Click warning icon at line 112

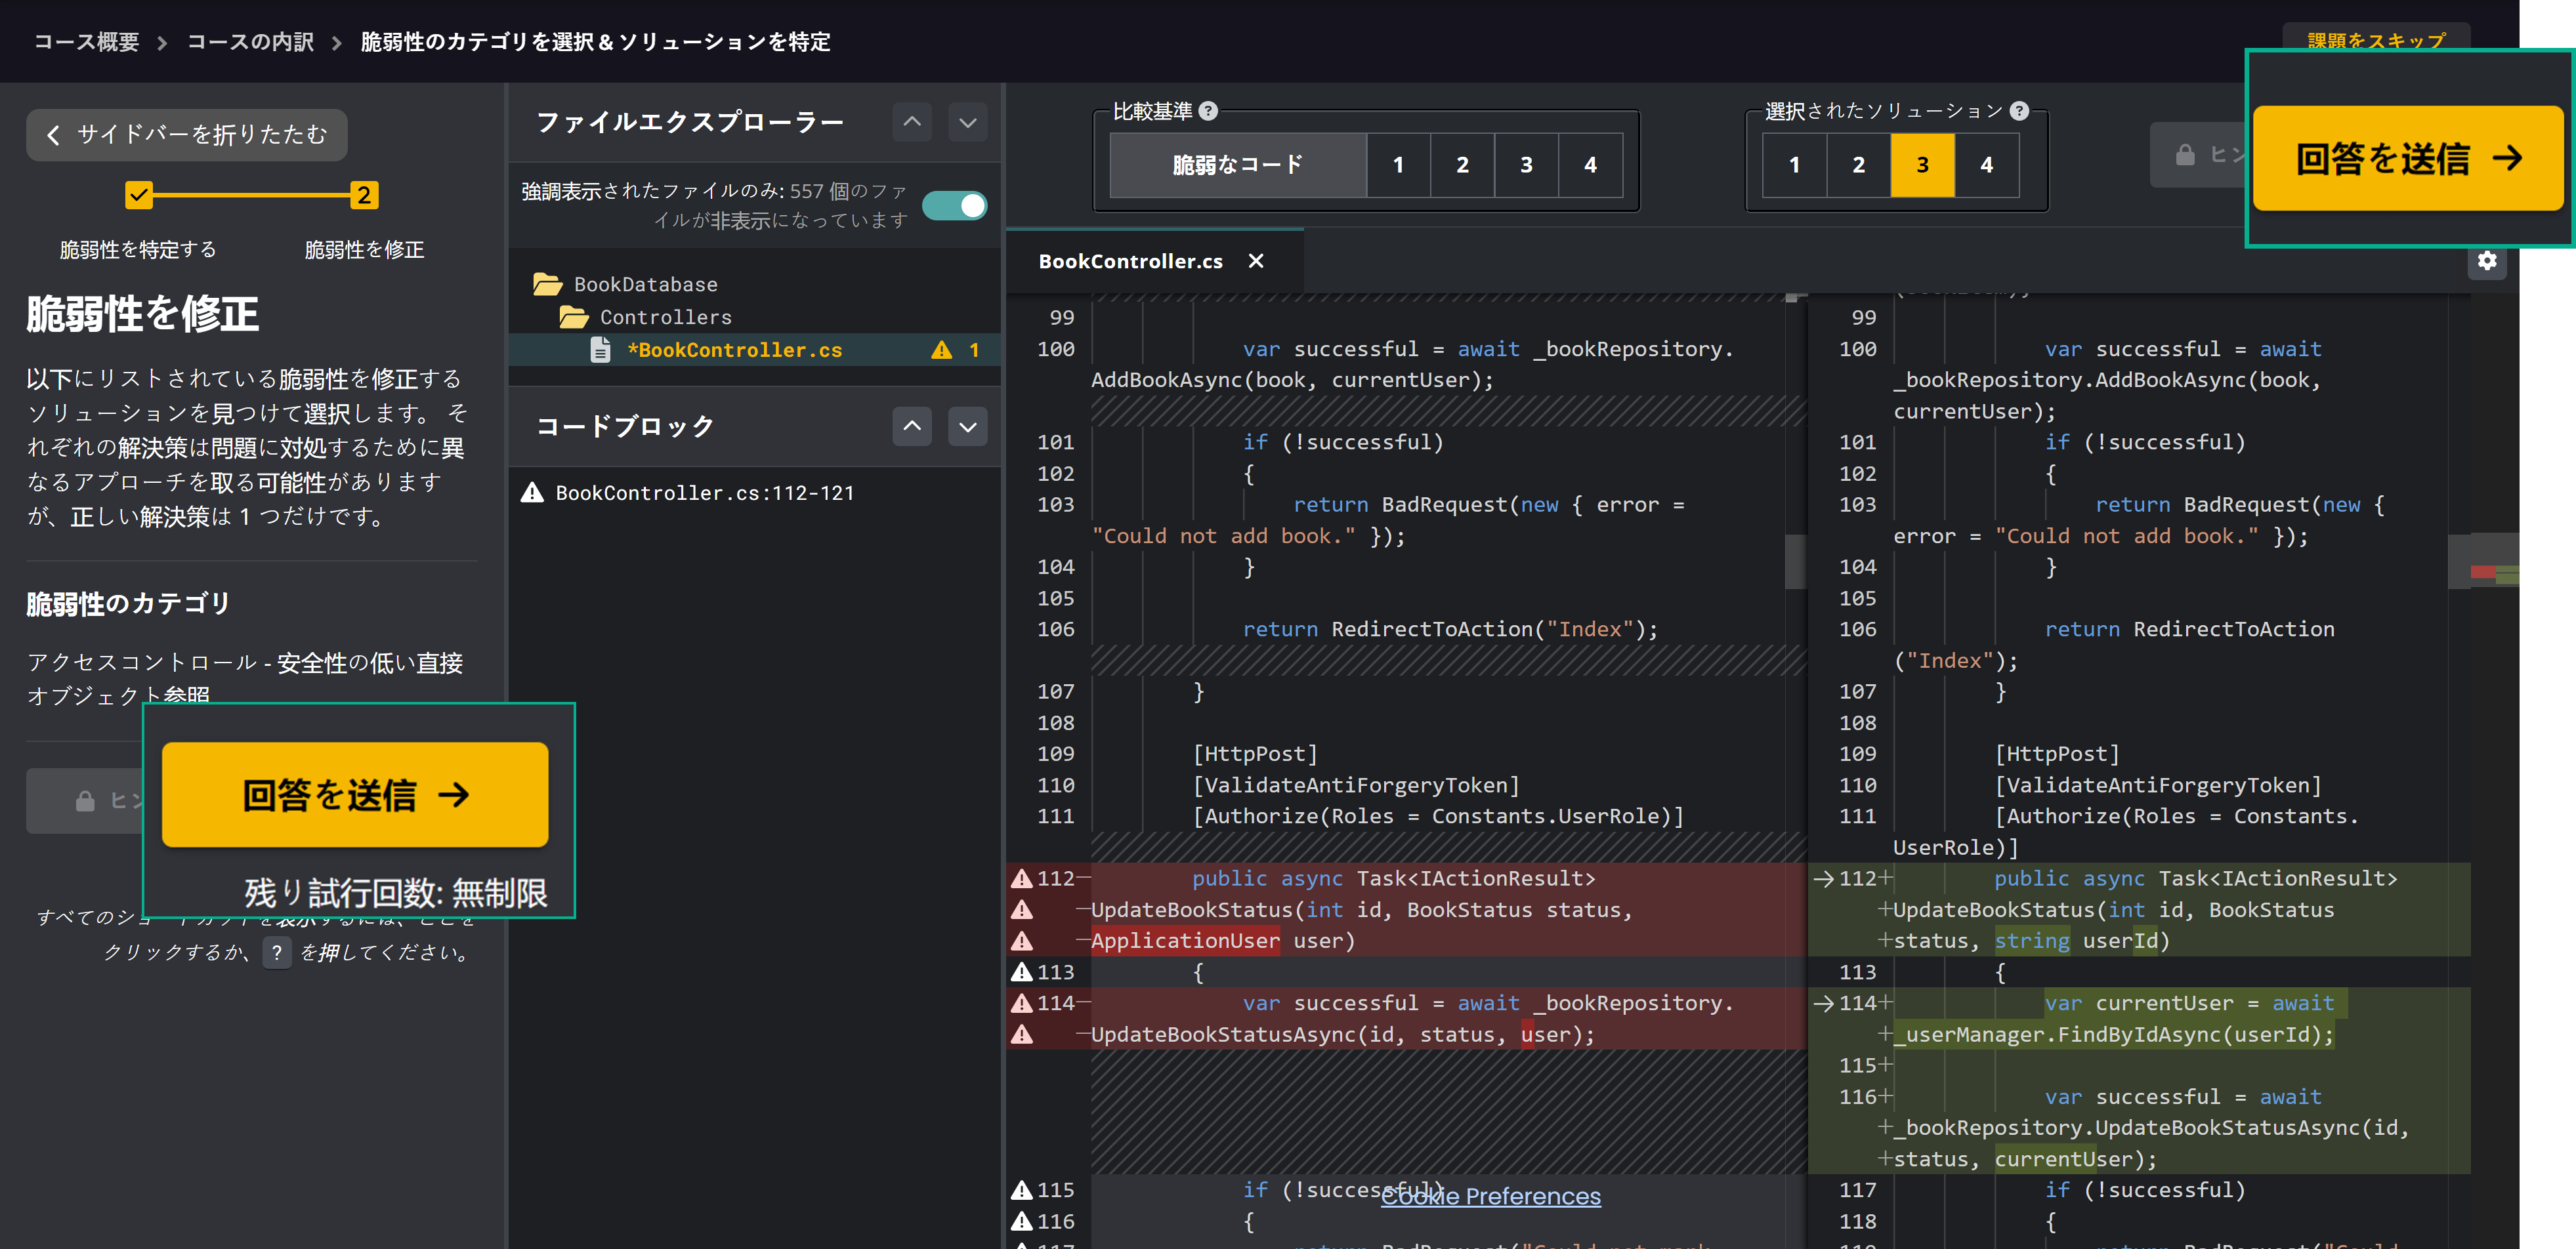pyautogui.click(x=1021, y=878)
